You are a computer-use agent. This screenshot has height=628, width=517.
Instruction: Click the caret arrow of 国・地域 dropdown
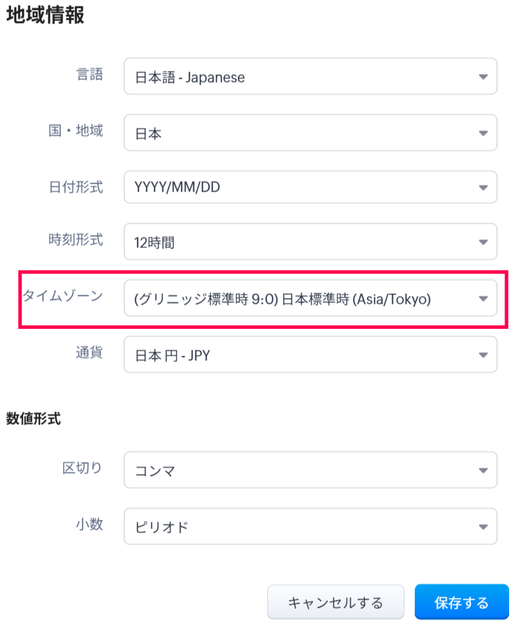click(483, 133)
